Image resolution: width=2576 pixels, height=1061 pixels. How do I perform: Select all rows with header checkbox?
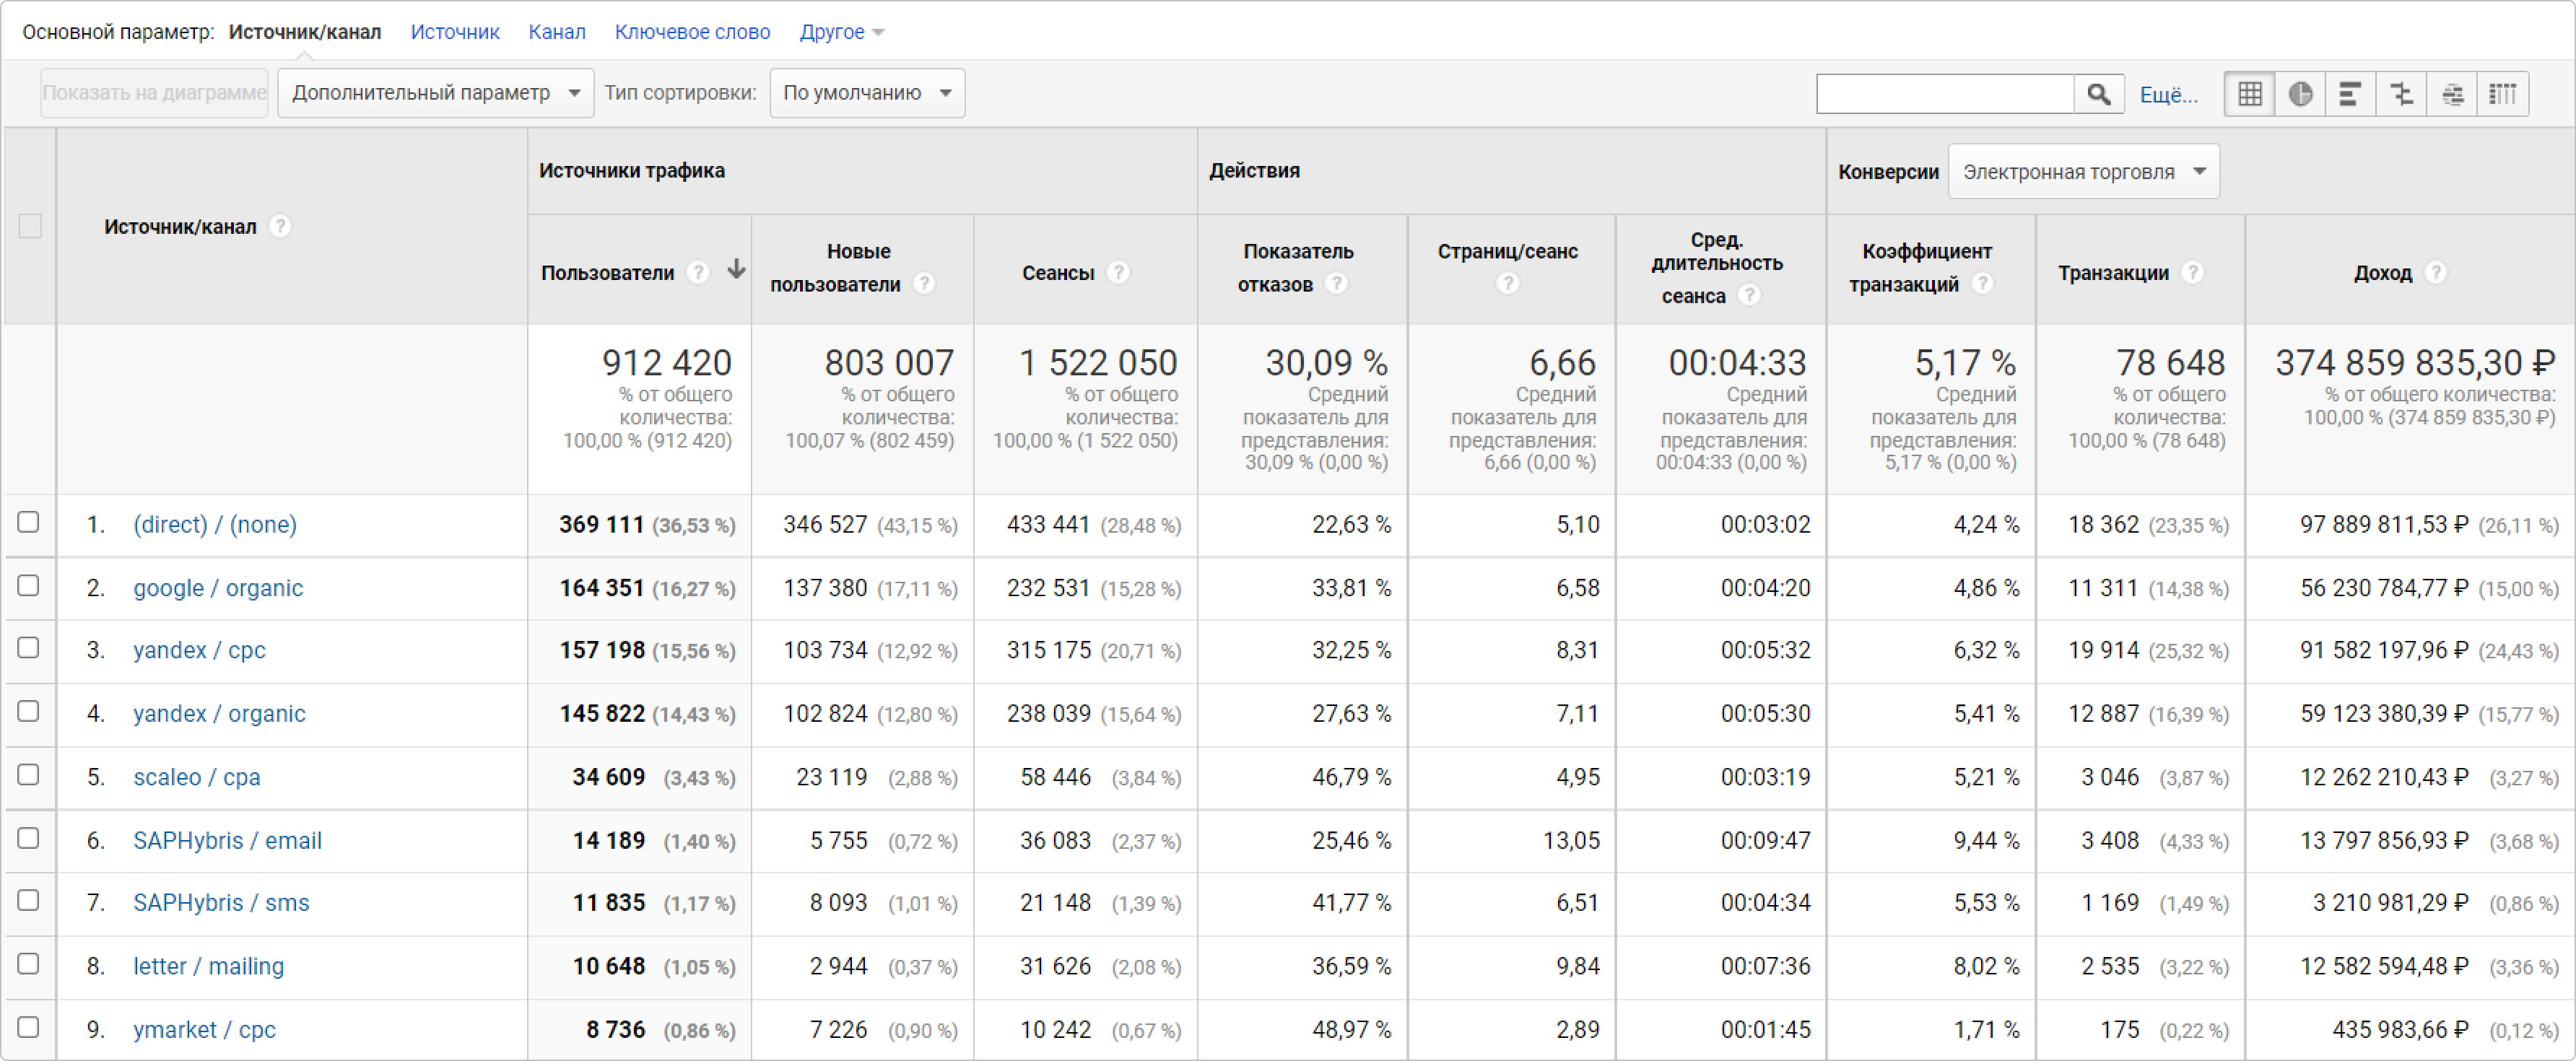coord(30,226)
